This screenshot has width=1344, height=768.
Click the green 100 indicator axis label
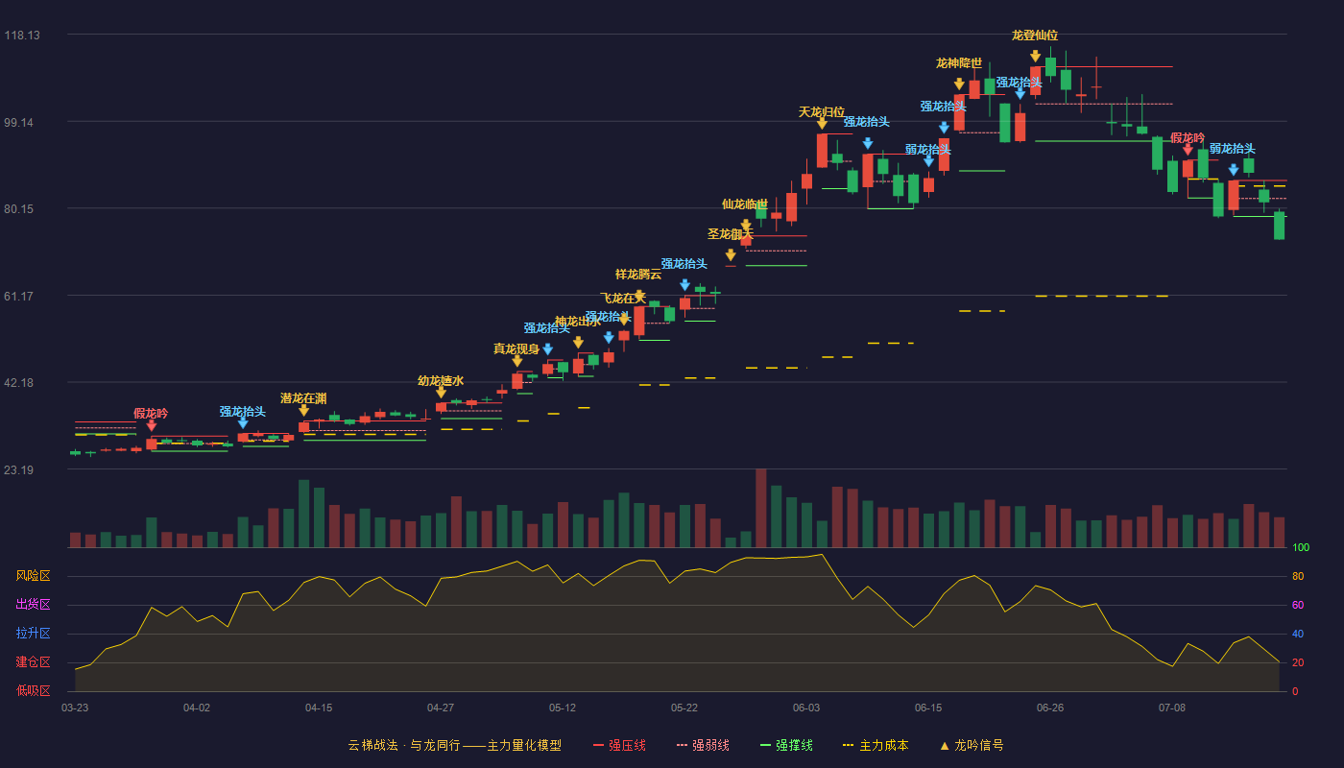pos(1301,548)
